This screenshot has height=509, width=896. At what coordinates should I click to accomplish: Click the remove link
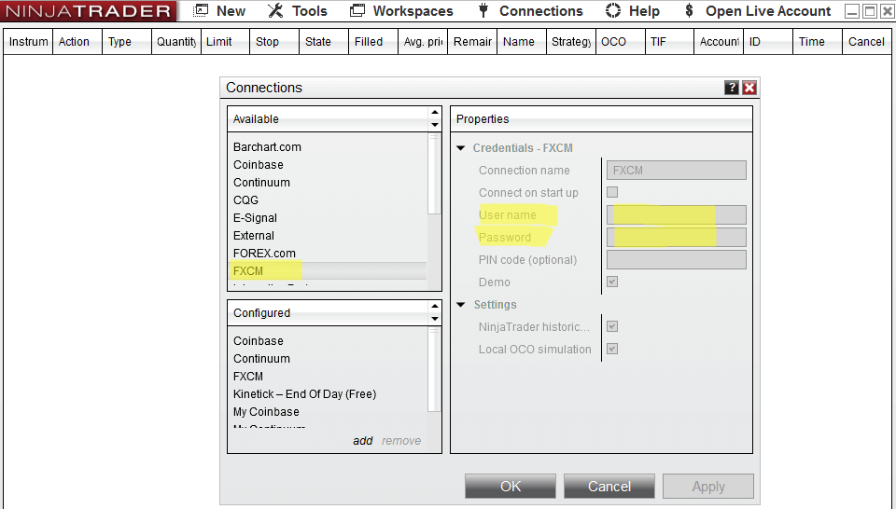401,441
